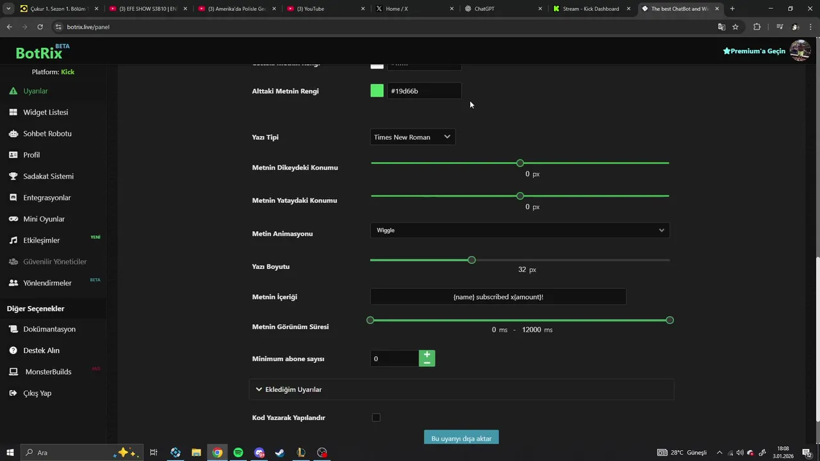Click green Alttaki Metnin Rengi swatch
The width and height of the screenshot is (820, 461).
377,91
